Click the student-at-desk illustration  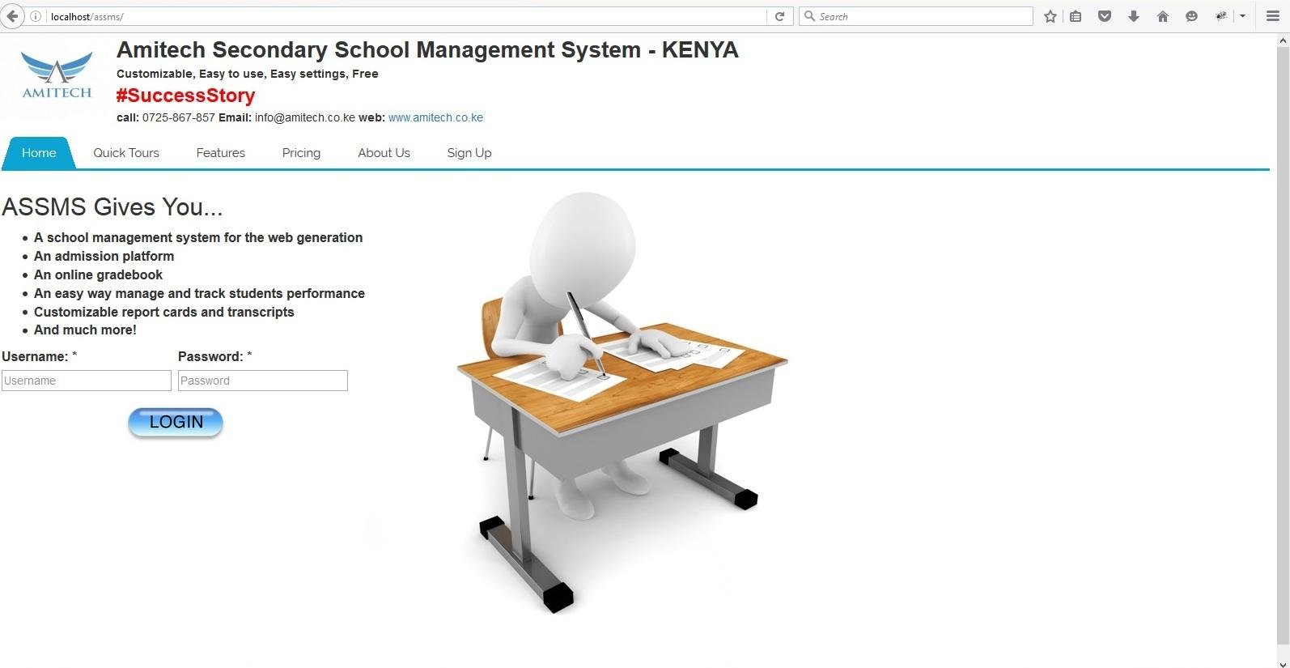point(622,402)
